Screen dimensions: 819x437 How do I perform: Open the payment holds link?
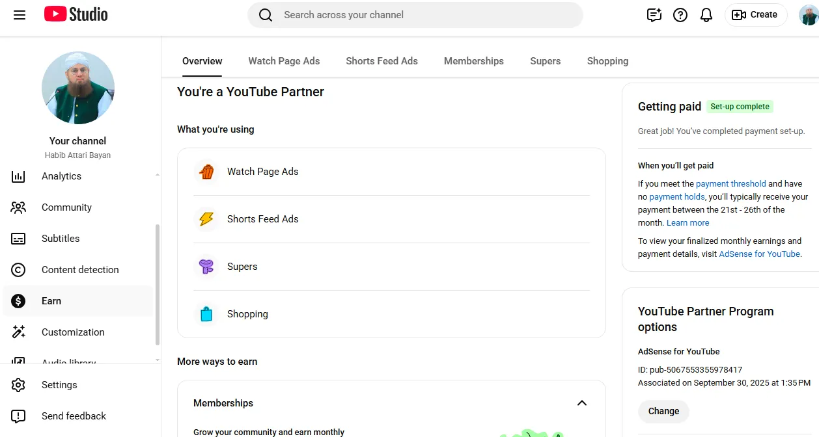pos(677,197)
